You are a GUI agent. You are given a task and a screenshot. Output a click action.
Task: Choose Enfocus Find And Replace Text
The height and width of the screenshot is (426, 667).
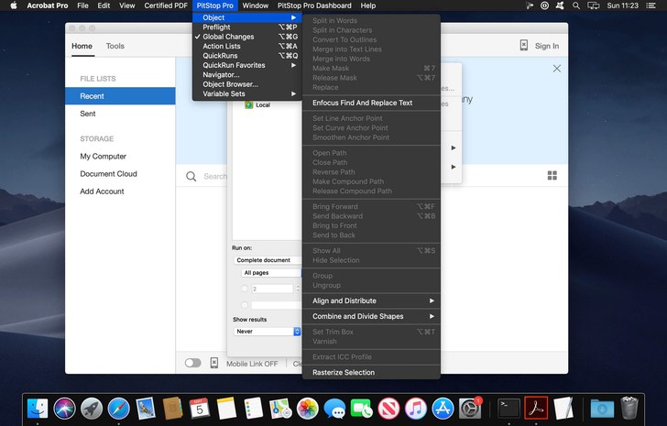(x=362, y=103)
